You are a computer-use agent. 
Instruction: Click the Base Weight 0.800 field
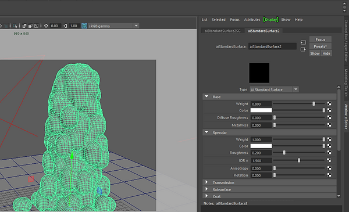(x=261, y=104)
